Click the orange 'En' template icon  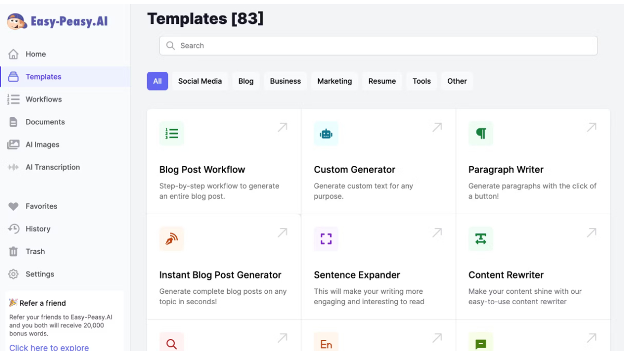click(x=326, y=342)
